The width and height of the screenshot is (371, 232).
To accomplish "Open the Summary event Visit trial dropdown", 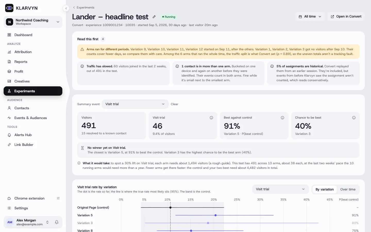I will click(x=135, y=104).
